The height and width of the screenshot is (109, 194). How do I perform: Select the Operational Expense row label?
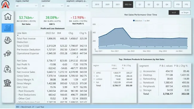coord(28,53)
